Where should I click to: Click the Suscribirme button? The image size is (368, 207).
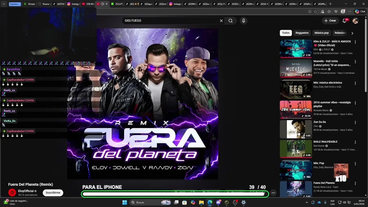tap(53, 193)
